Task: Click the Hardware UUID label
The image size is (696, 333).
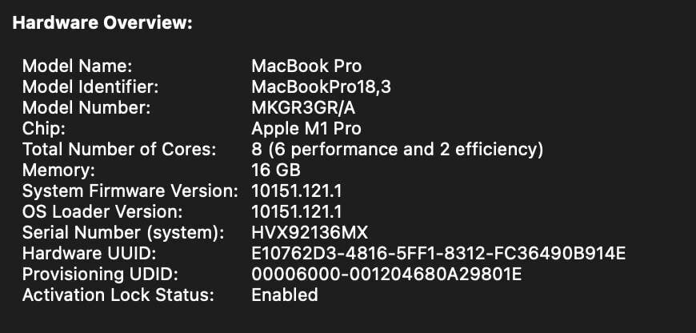Action: point(90,254)
